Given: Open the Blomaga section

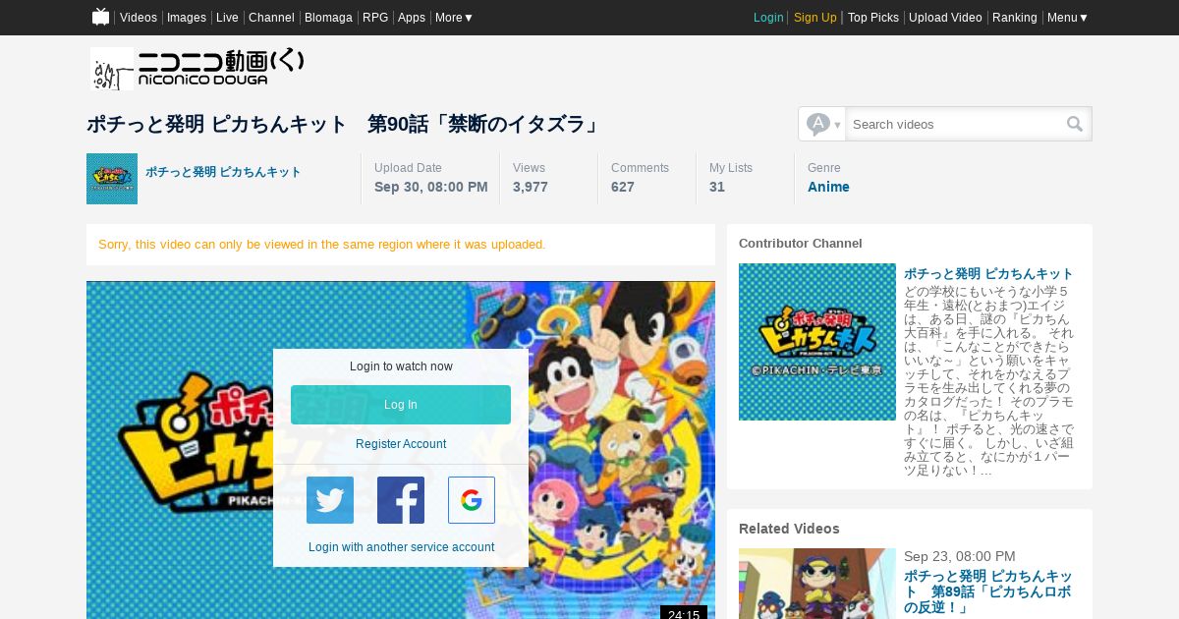Looking at the screenshot, I should [328, 18].
